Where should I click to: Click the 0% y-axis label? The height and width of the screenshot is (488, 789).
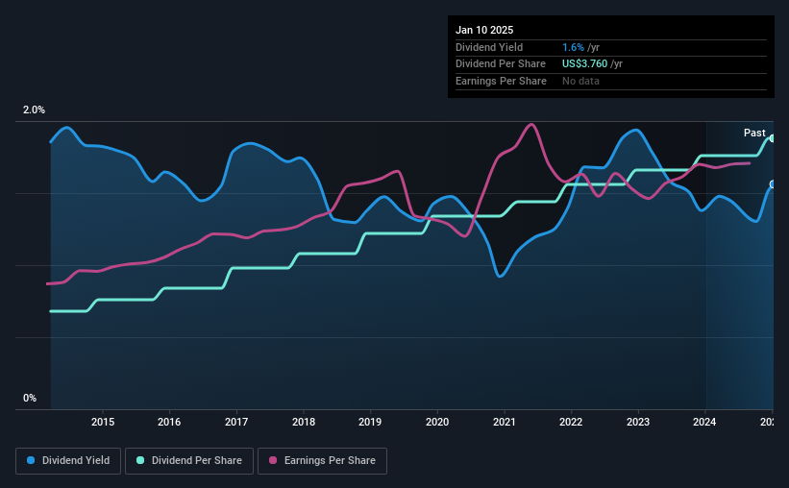click(x=30, y=398)
